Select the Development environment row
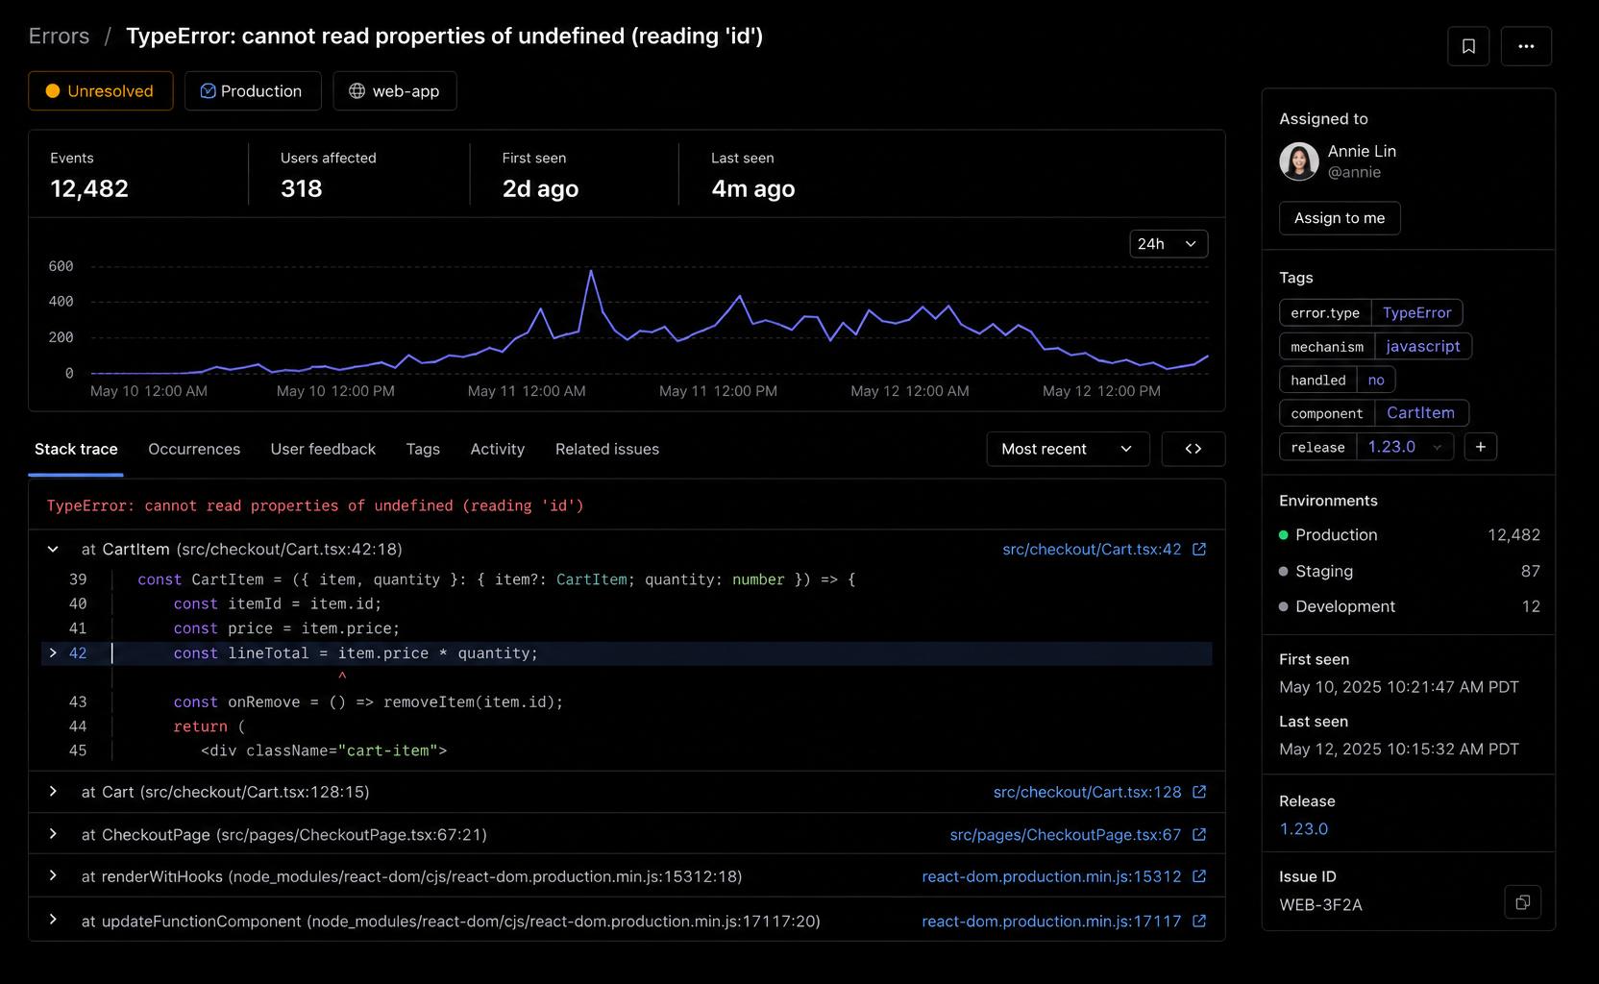 click(1409, 606)
